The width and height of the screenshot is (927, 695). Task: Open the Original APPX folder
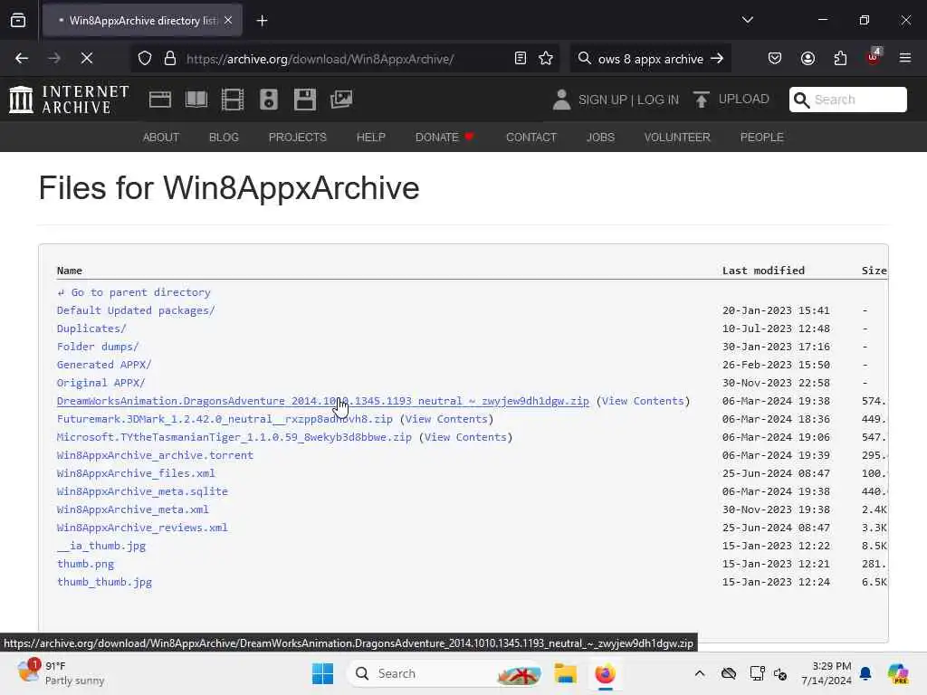click(x=100, y=383)
